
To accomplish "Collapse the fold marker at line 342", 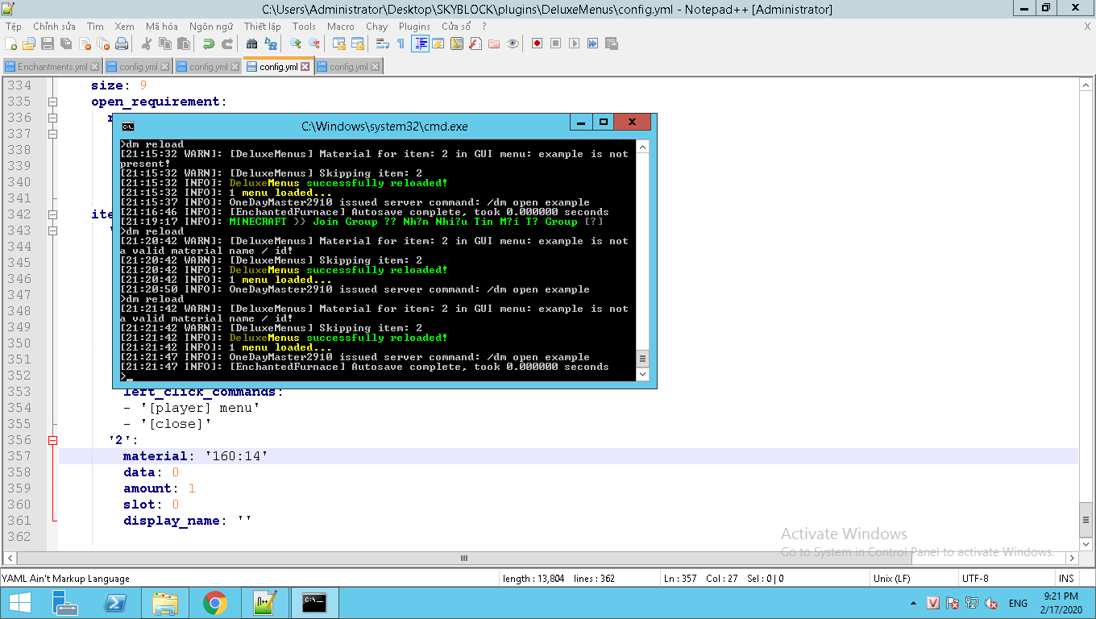I will (53, 214).
